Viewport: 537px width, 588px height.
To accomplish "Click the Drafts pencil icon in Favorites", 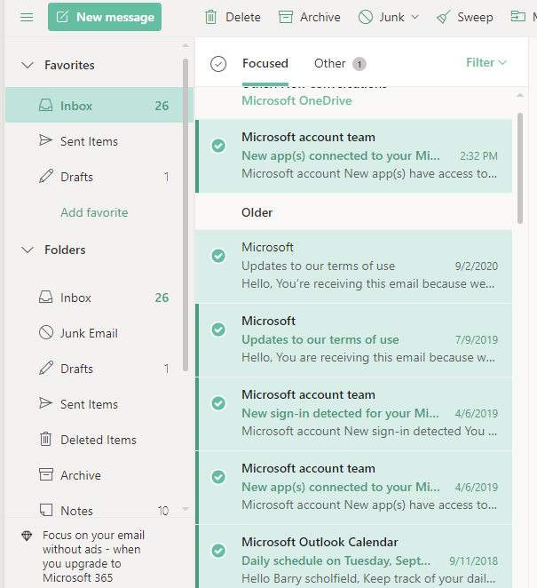I will coord(46,176).
